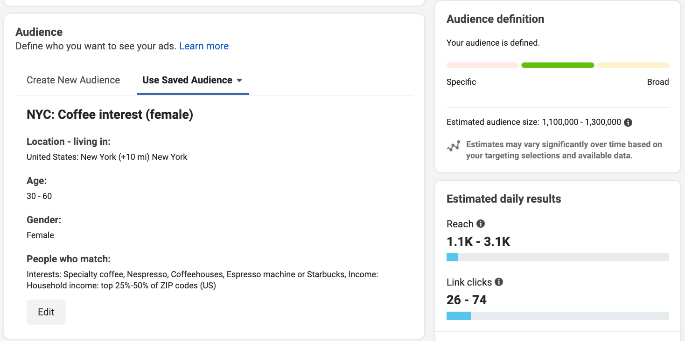Select the NYC: Coffee interest (female) title

pyautogui.click(x=110, y=115)
